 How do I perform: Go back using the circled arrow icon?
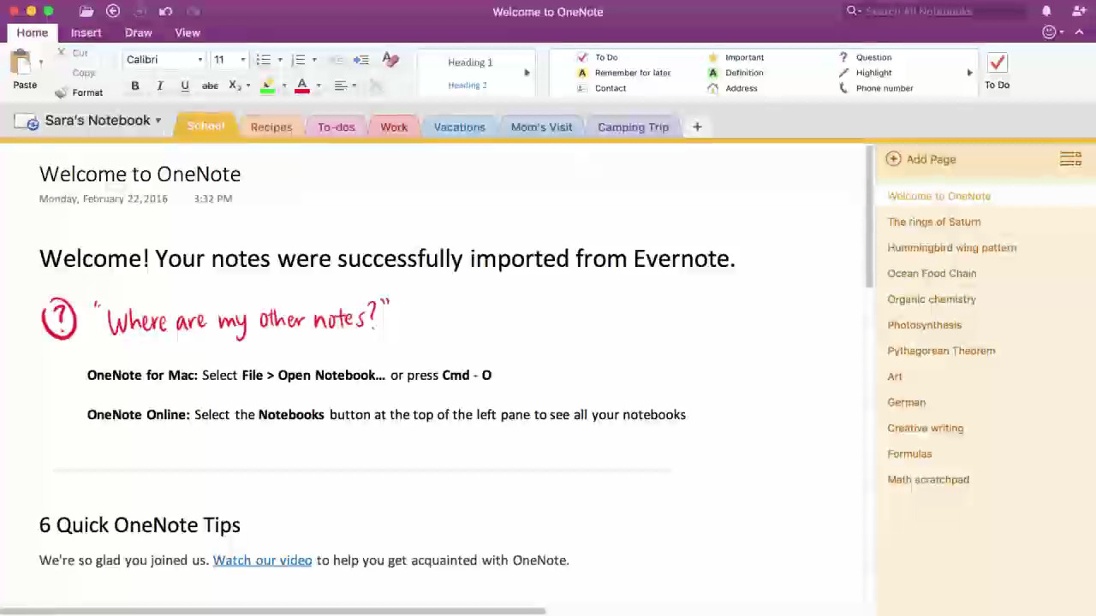pos(113,11)
